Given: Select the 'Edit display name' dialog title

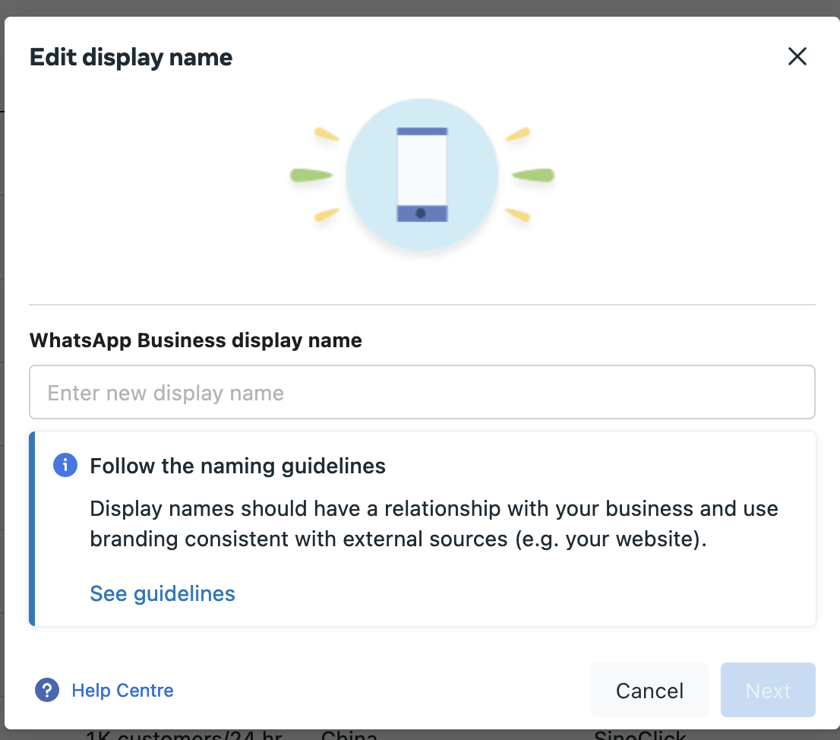Looking at the screenshot, I should point(131,57).
